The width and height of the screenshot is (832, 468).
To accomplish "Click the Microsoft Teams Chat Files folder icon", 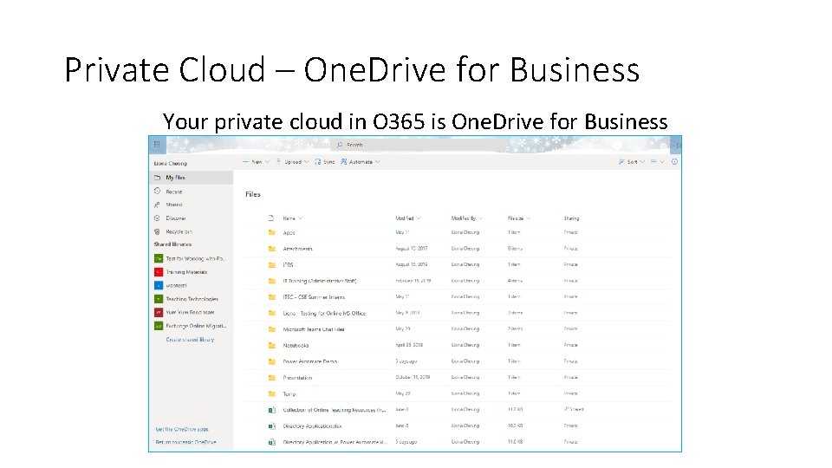I will coord(271,329).
